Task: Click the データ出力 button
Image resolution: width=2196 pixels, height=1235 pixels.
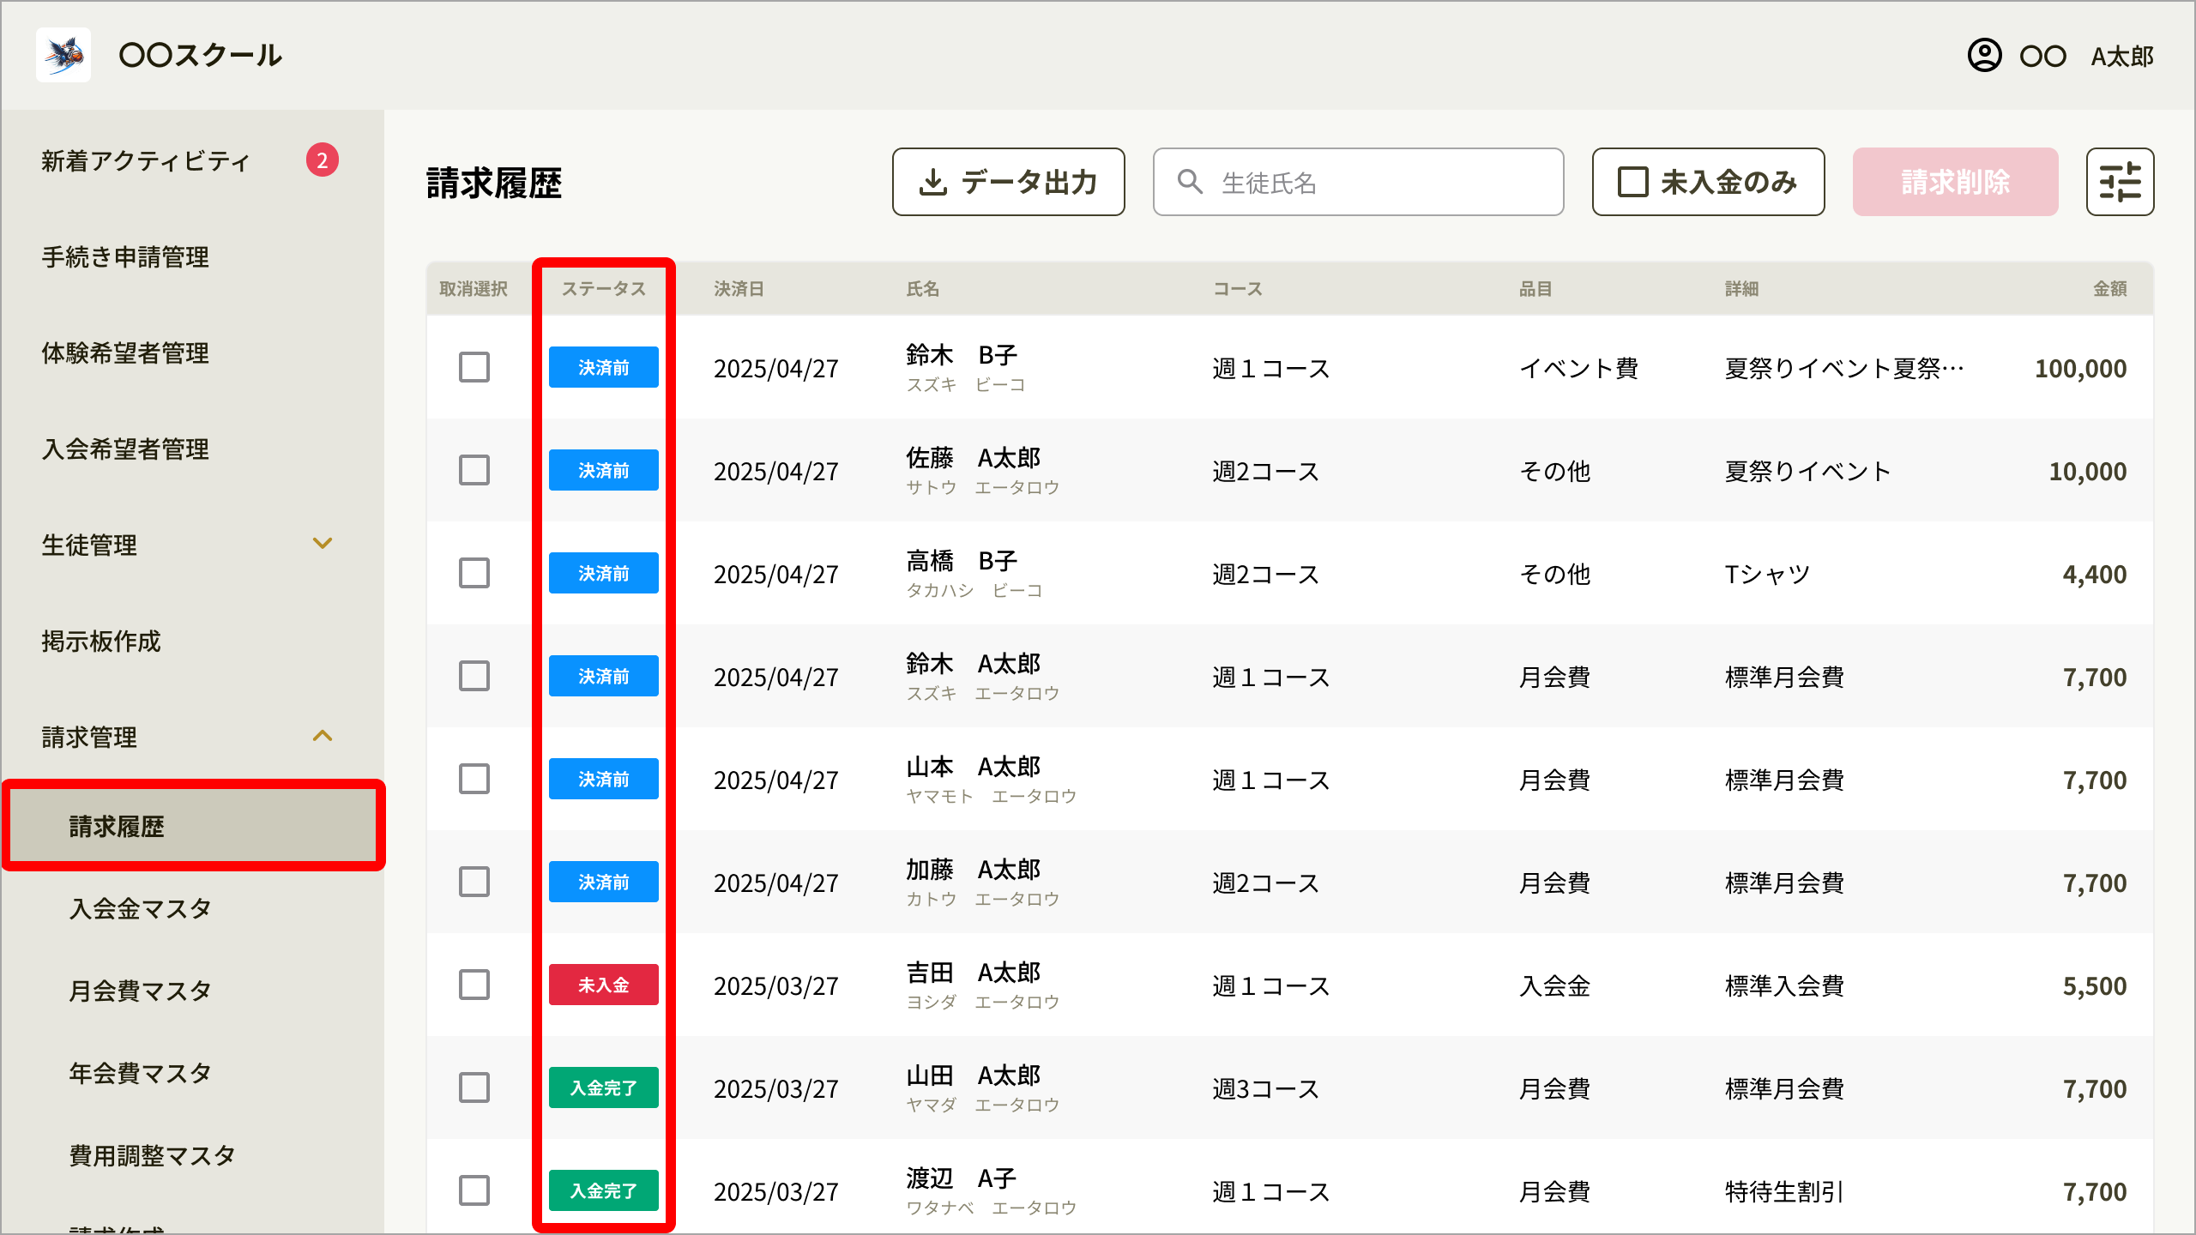Action: click(x=1009, y=182)
